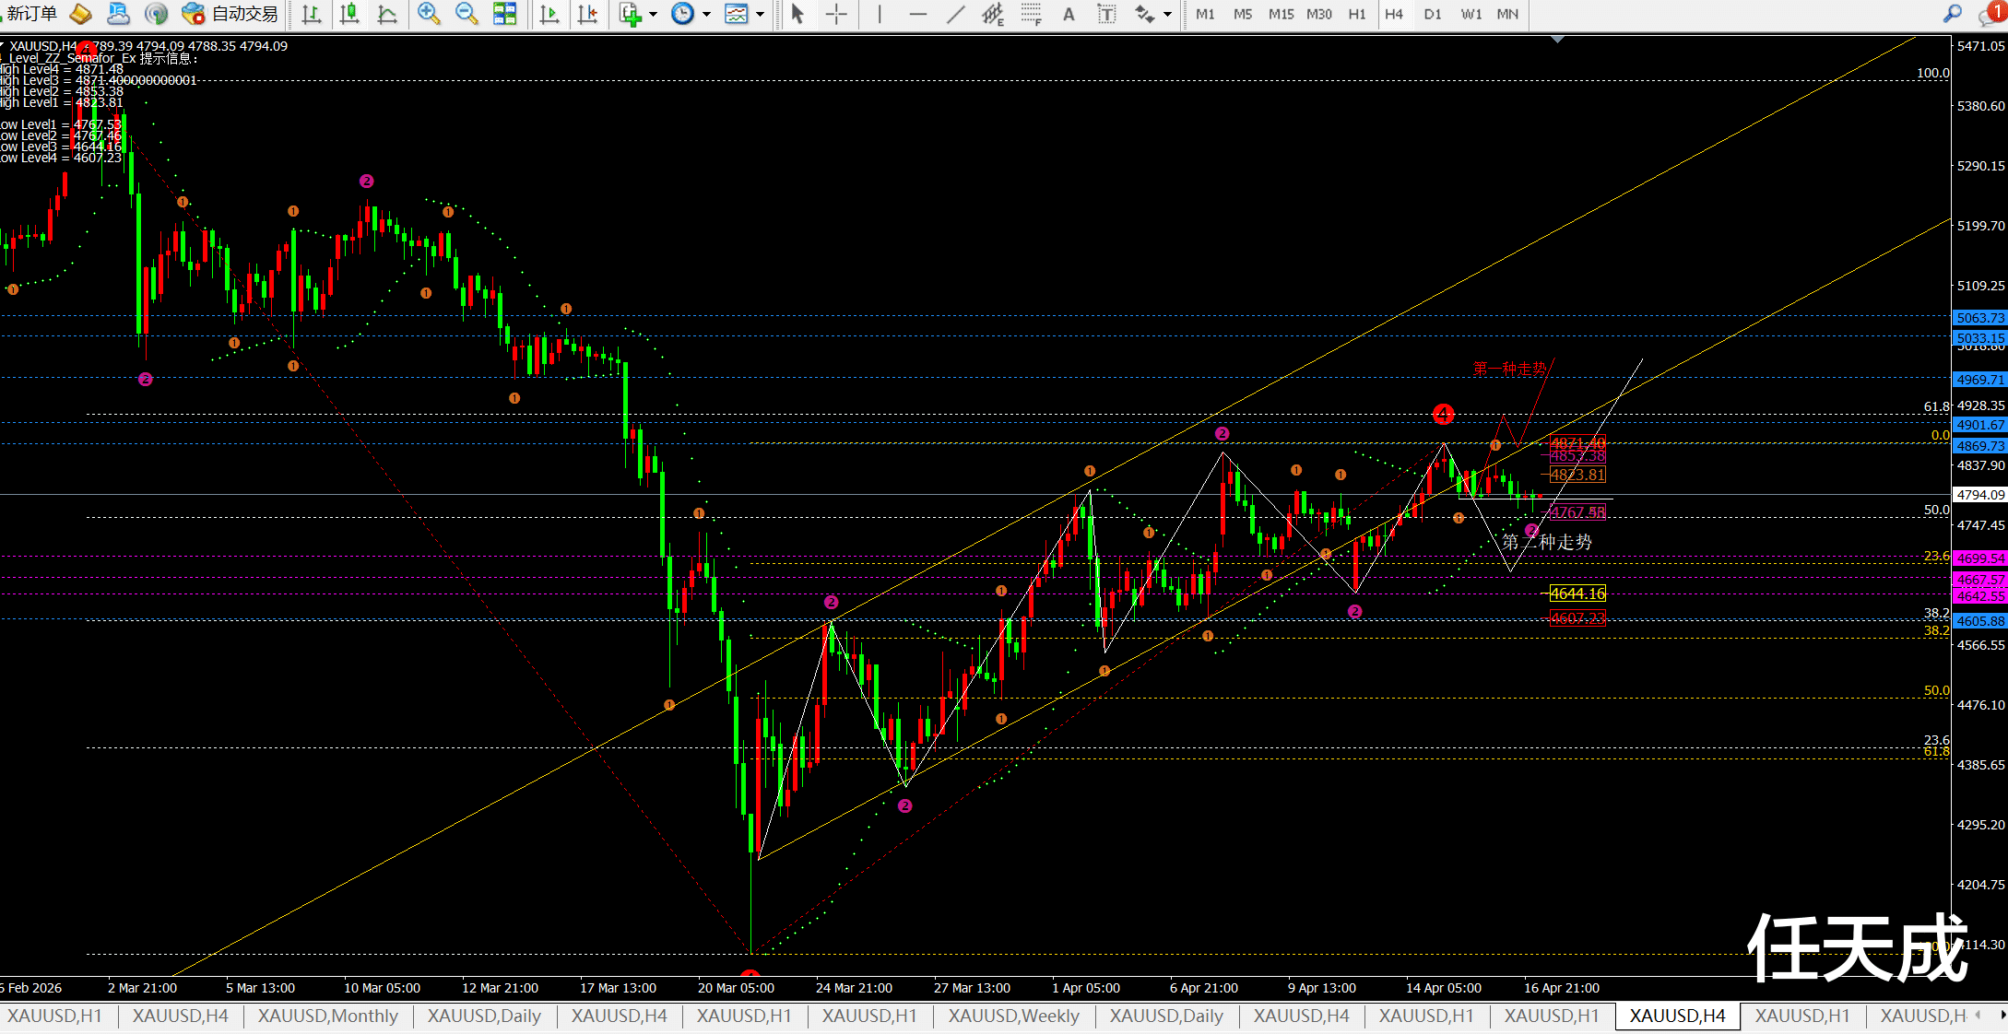Select the Vertical Line tool

880,14
